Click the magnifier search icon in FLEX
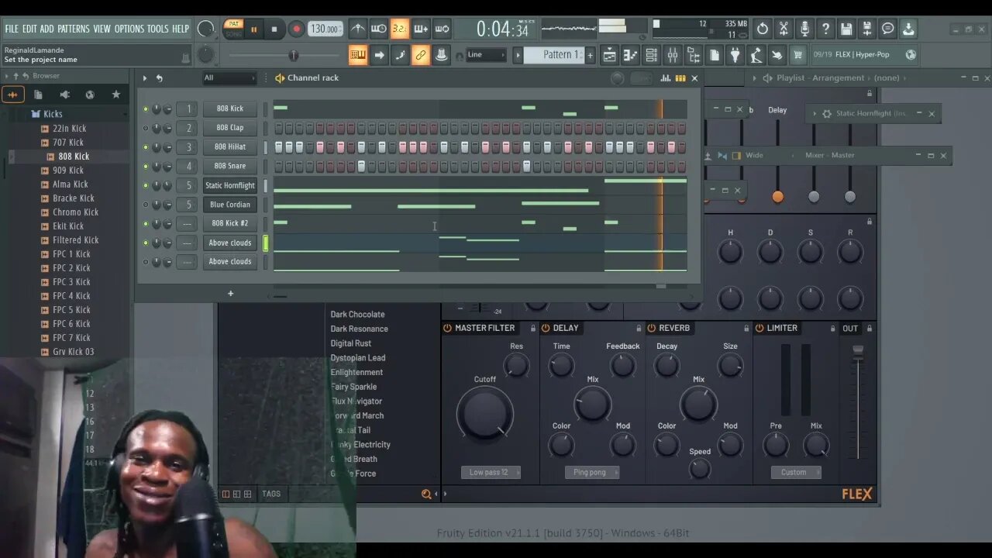992x558 pixels. 425,494
